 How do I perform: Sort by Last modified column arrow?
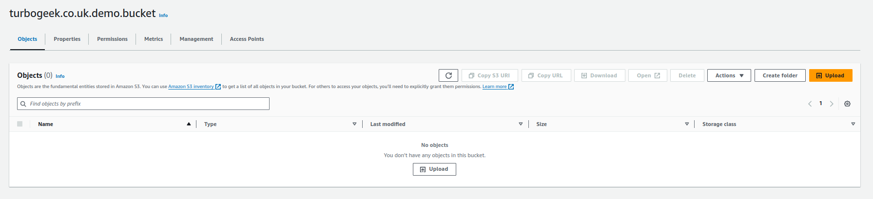tap(521, 124)
